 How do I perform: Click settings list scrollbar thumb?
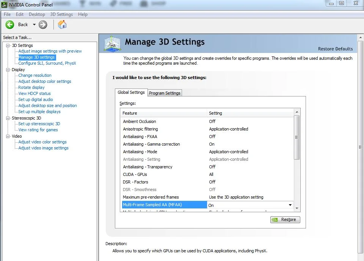coord(297,137)
